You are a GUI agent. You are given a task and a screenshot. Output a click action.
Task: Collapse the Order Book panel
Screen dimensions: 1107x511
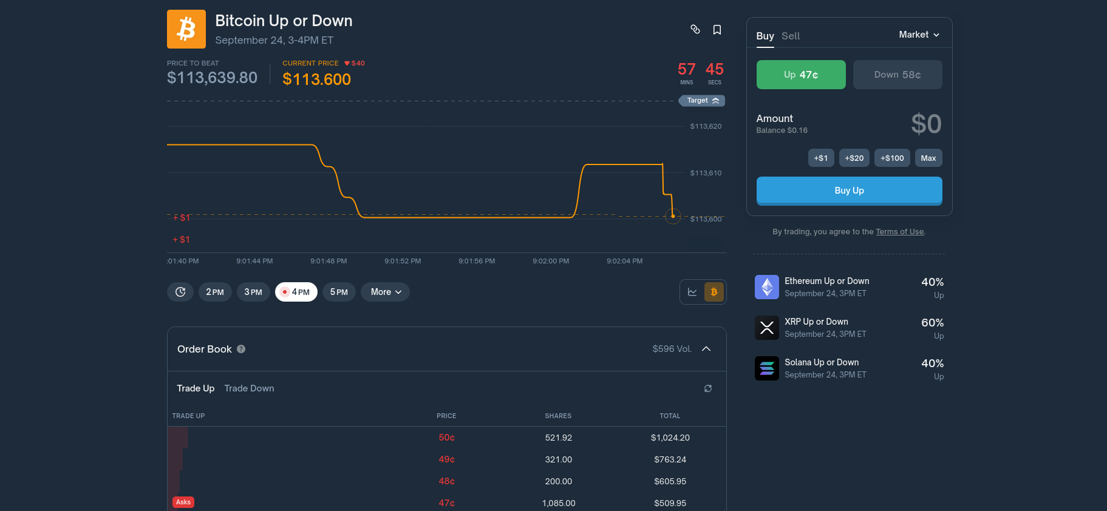tap(706, 349)
